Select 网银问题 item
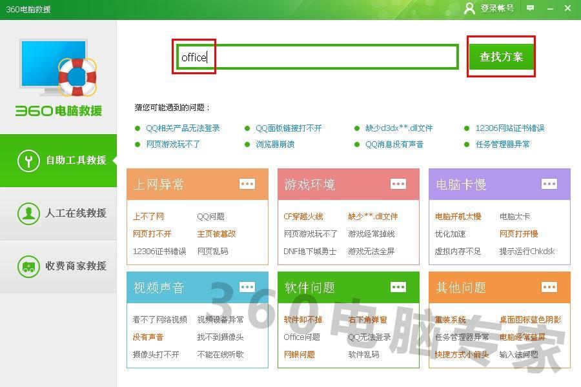581x387 pixels. click(299, 354)
